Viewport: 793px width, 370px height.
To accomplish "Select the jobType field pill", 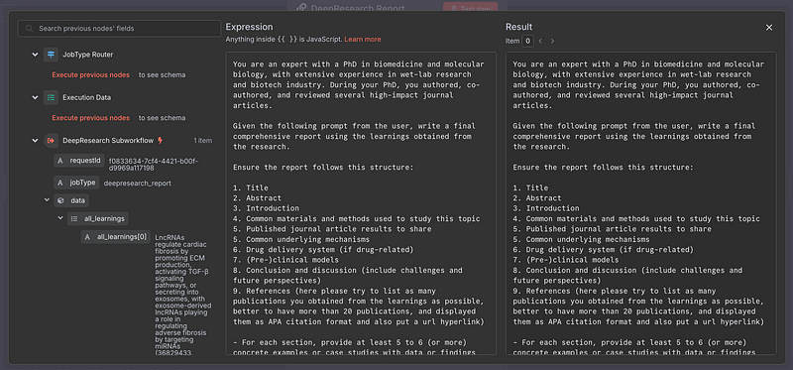I will 76,183.
